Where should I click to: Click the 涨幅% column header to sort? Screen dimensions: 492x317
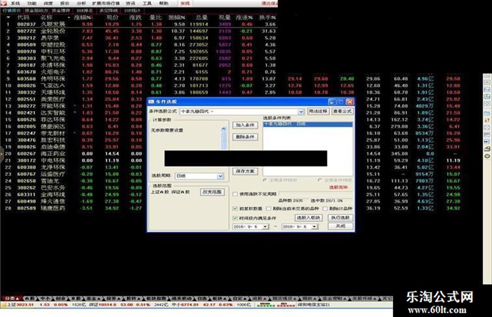pyautogui.click(x=83, y=18)
